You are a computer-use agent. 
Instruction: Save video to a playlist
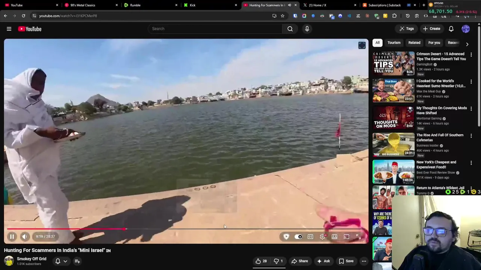(346, 261)
